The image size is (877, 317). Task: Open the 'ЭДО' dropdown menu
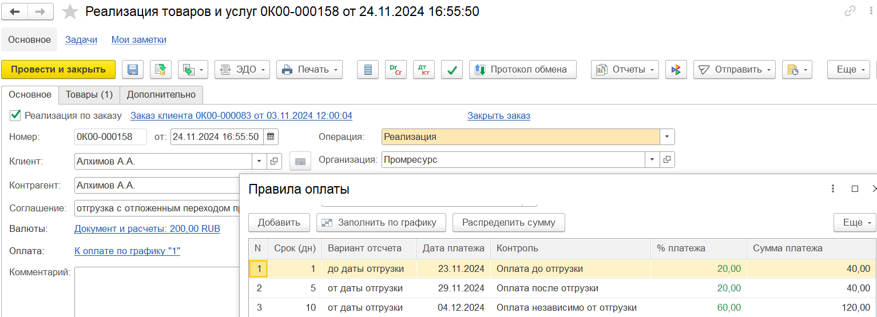tap(241, 70)
